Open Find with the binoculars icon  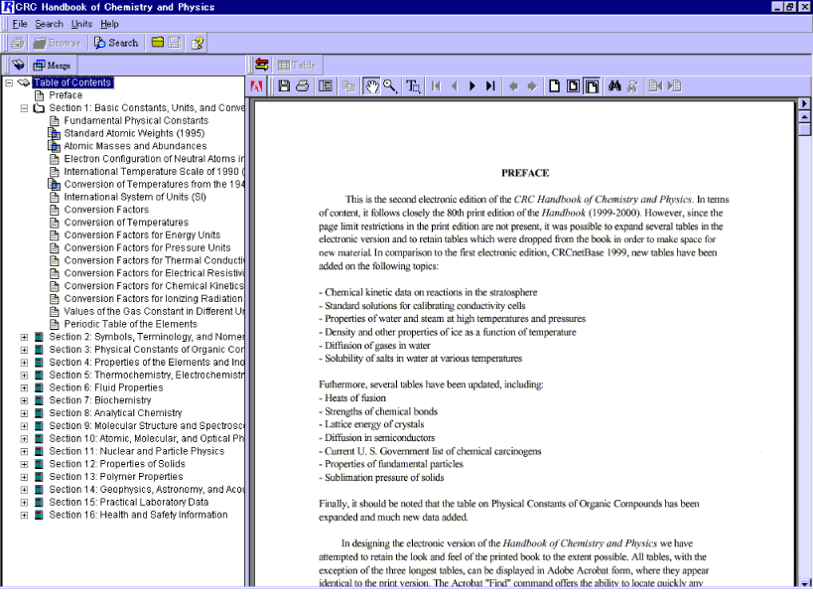(x=614, y=86)
